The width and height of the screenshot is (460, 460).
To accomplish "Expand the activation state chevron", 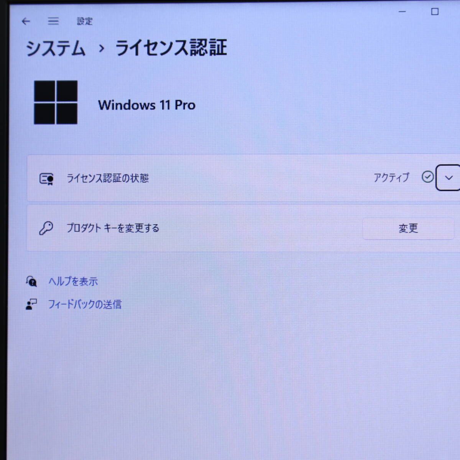I will (x=449, y=178).
